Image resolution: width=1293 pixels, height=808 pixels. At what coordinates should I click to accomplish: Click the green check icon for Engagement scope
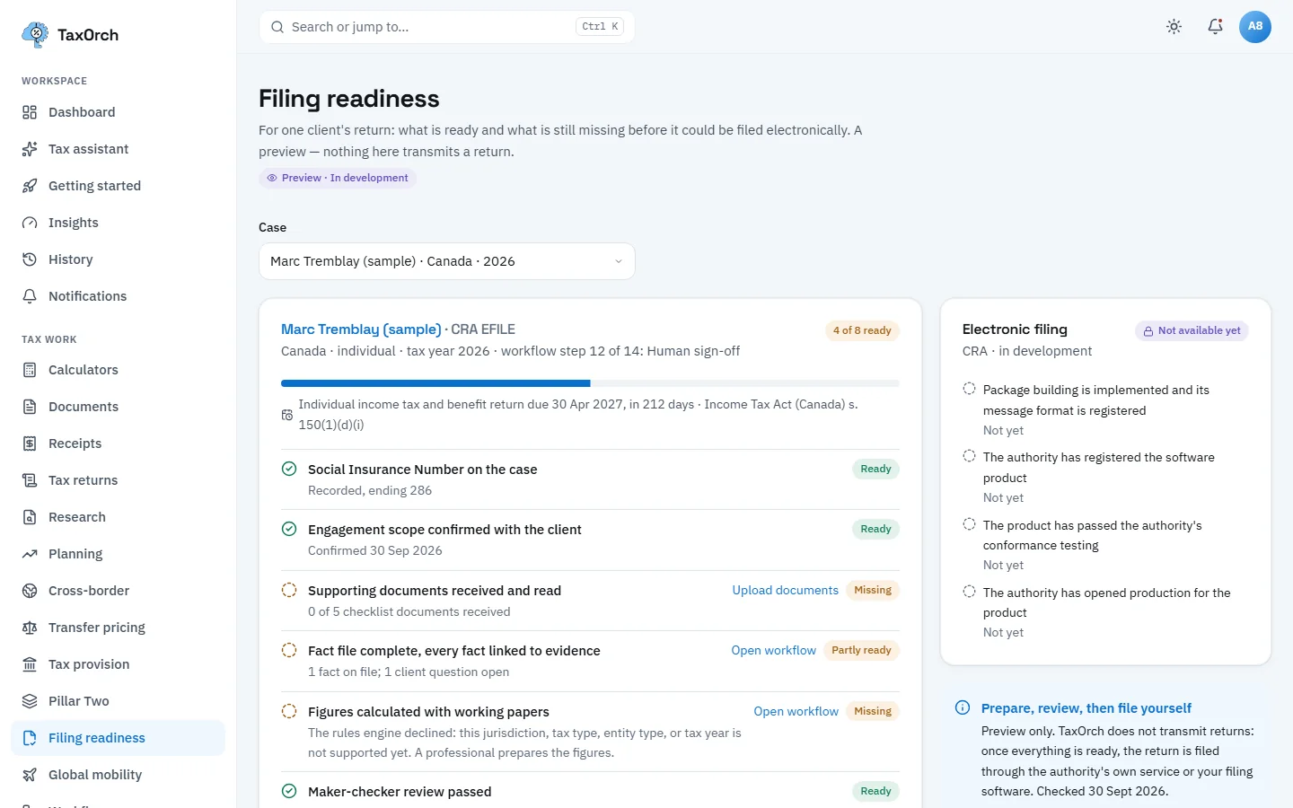(x=289, y=529)
